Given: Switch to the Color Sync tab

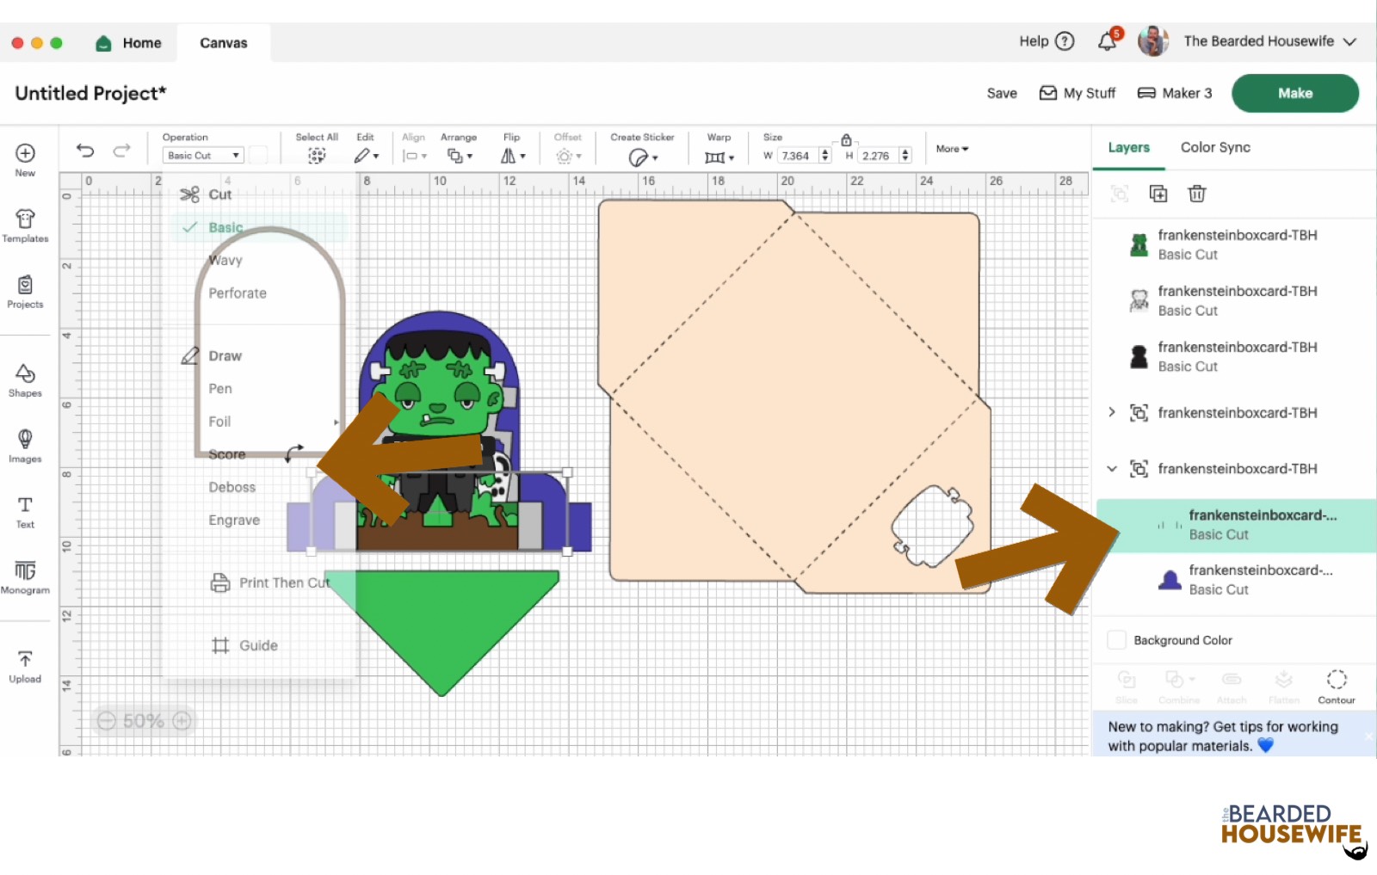Looking at the screenshot, I should (1214, 147).
